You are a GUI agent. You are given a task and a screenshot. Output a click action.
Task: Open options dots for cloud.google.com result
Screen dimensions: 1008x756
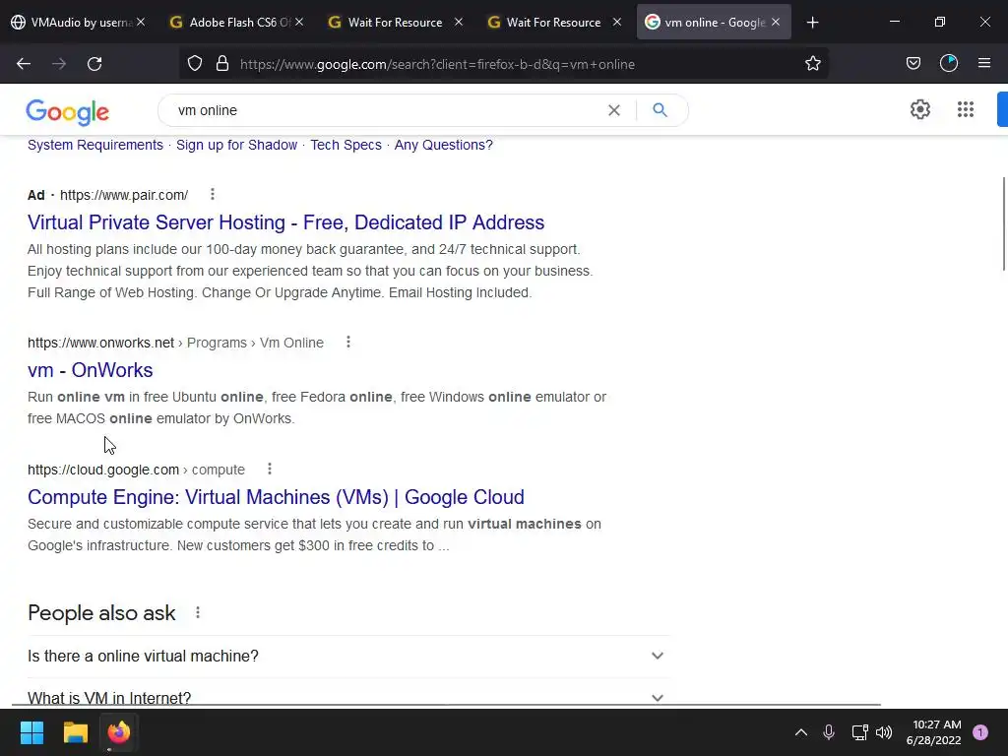point(270,470)
